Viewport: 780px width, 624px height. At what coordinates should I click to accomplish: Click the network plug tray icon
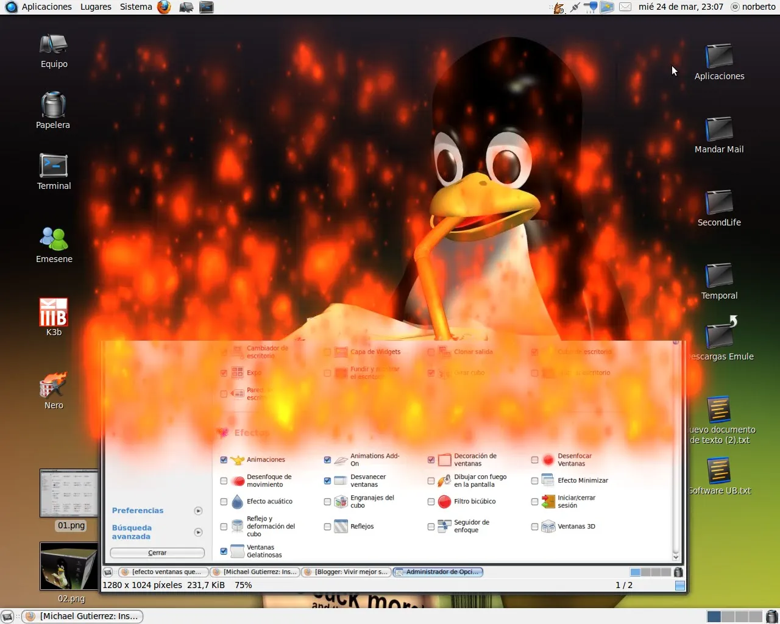click(x=575, y=7)
